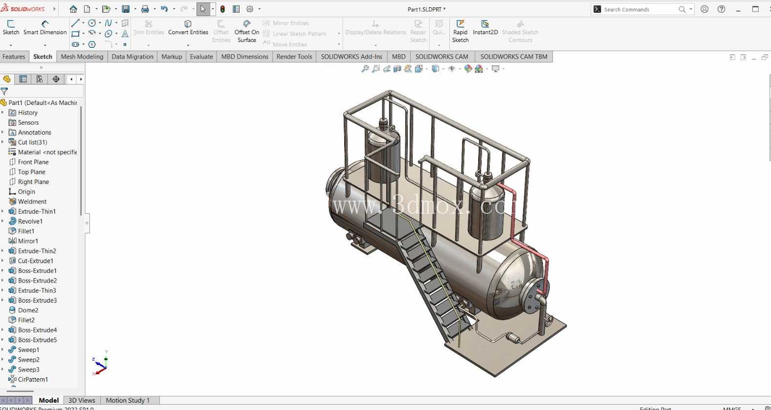Click Zoom to Fit in heads-up toolbar

tap(365, 69)
